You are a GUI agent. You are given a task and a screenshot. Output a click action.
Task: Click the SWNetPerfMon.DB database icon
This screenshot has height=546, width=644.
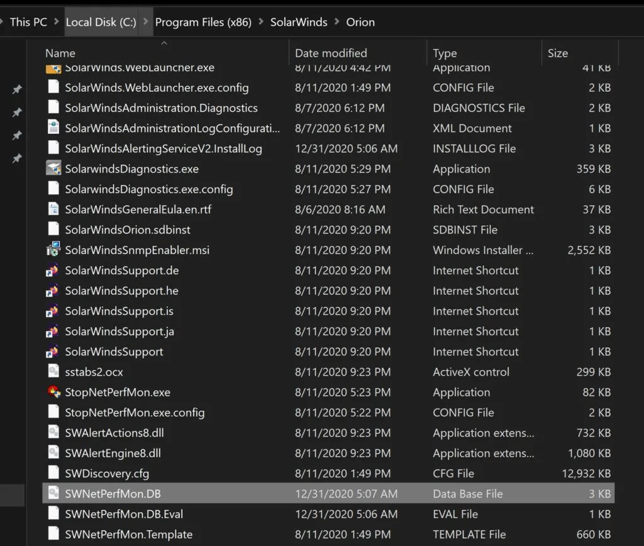click(53, 493)
